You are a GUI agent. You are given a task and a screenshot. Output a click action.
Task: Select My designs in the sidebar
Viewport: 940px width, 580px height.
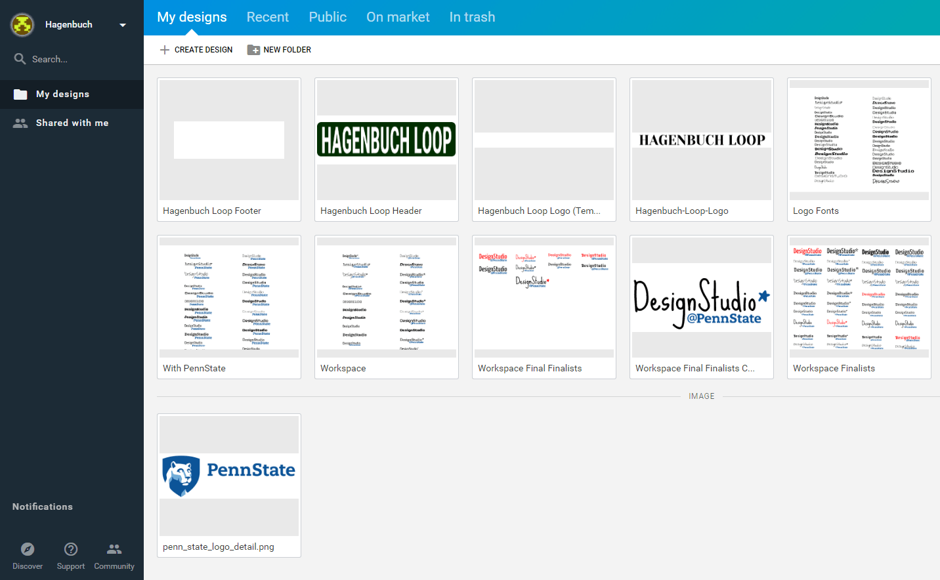click(72, 94)
